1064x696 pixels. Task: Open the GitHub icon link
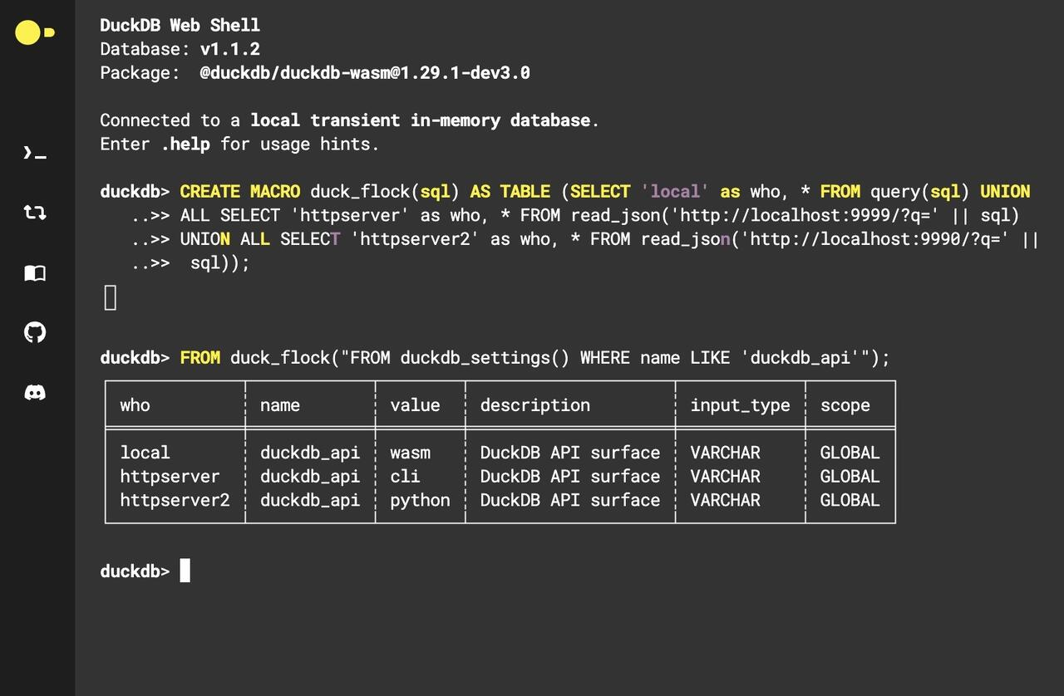pos(34,333)
